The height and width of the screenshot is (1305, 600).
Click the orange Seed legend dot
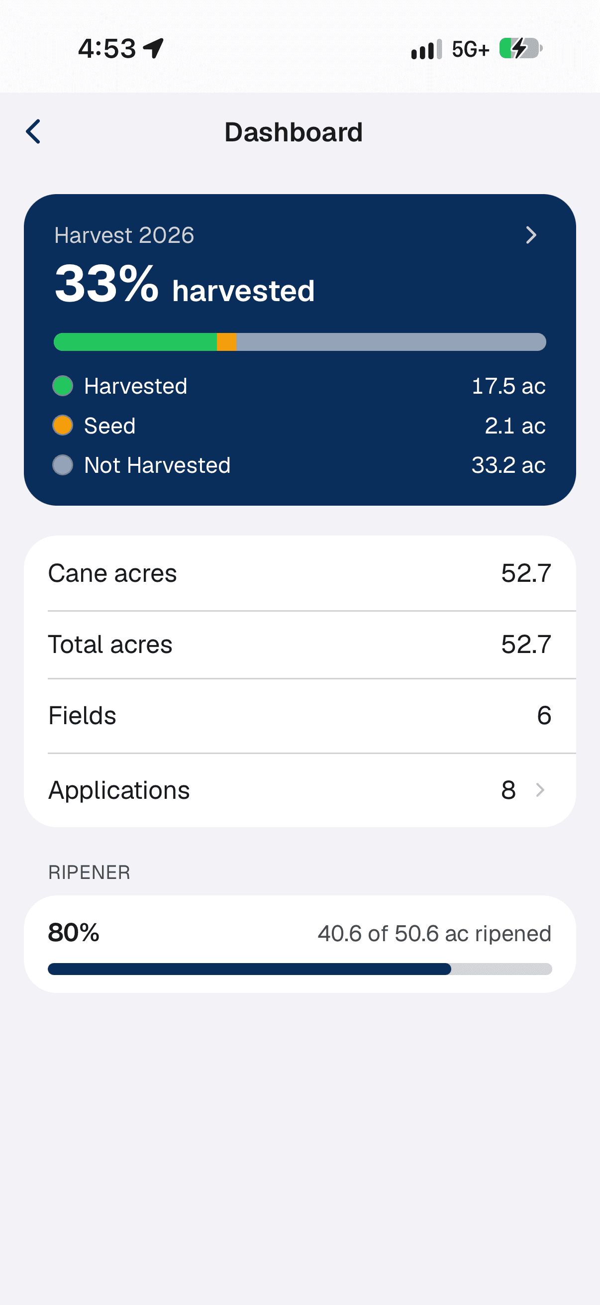(x=63, y=426)
